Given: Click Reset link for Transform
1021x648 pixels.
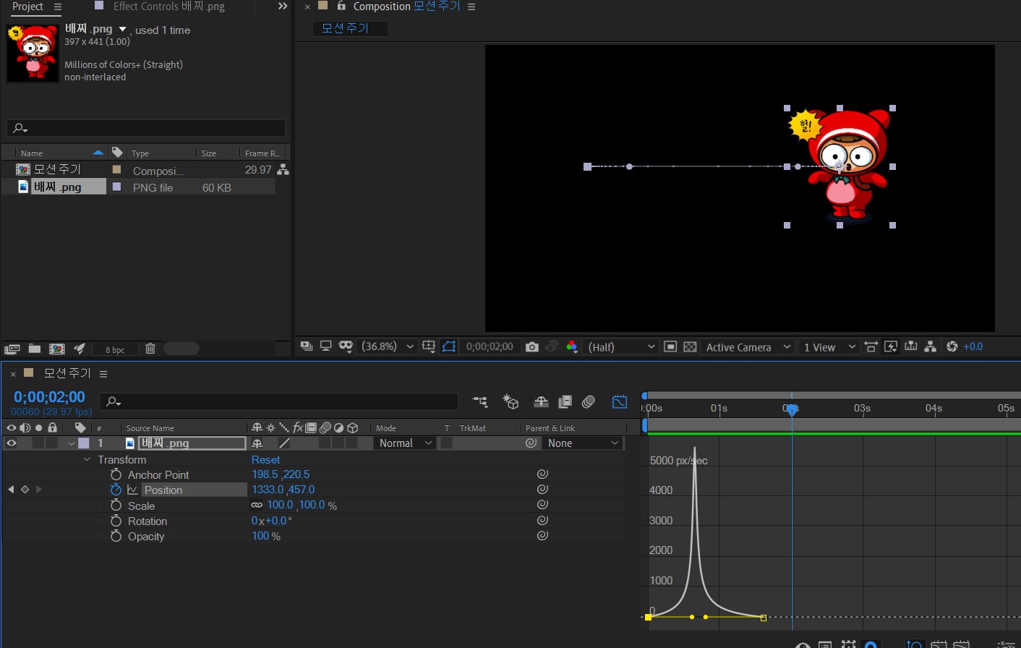Looking at the screenshot, I should 265,460.
